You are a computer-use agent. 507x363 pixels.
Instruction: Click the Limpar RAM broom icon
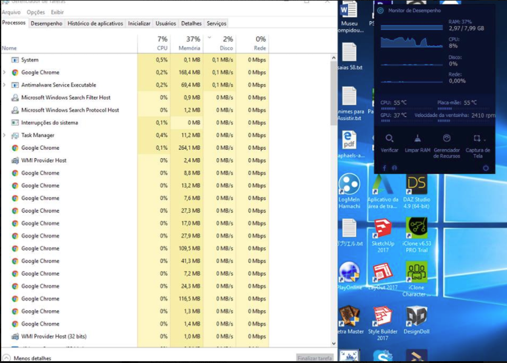pyautogui.click(x=417, y=138)
